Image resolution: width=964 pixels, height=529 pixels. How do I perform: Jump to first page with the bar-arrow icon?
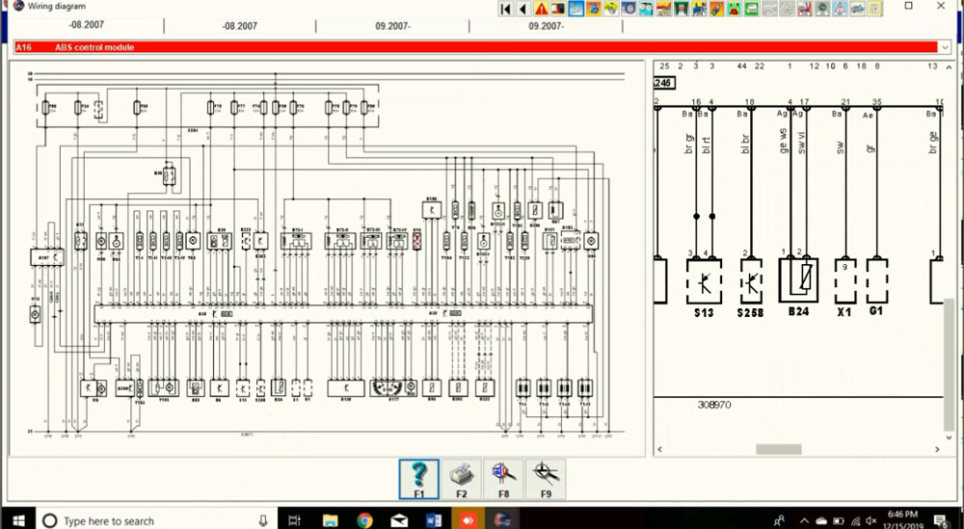(505, 9)
